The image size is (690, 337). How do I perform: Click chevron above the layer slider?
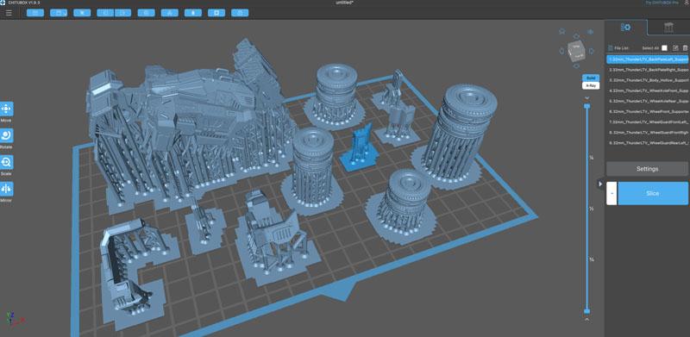point(586,97)
